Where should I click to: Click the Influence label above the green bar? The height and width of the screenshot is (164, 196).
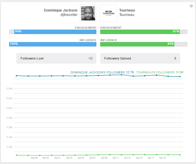(x=109, y=40)
